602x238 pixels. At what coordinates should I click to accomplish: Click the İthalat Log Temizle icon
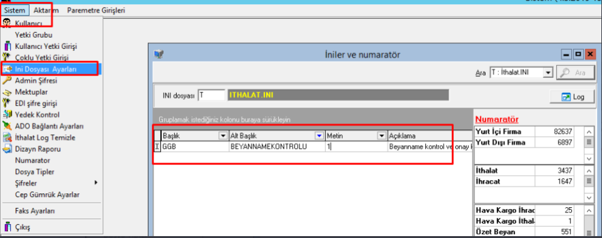[x=6, y=138]
